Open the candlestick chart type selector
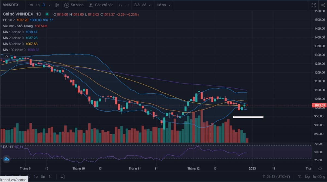The image size is (327, 182). click(x=57, y=5)
